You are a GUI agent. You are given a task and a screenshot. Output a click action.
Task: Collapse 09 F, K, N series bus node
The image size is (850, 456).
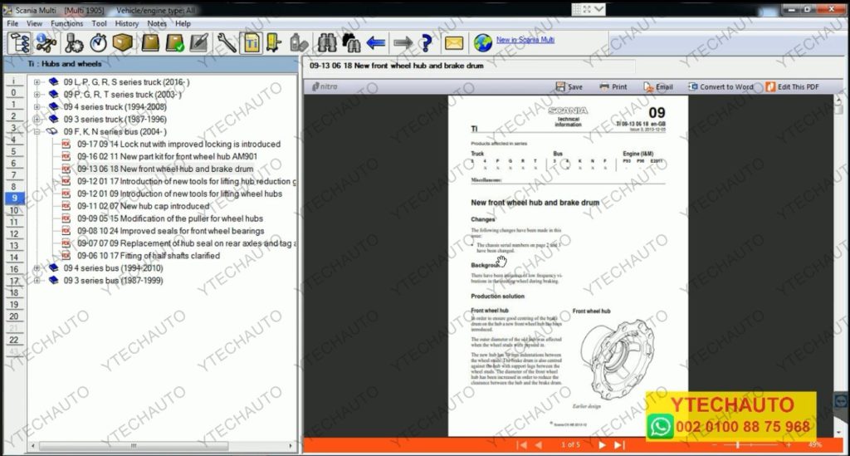[37, 131]
